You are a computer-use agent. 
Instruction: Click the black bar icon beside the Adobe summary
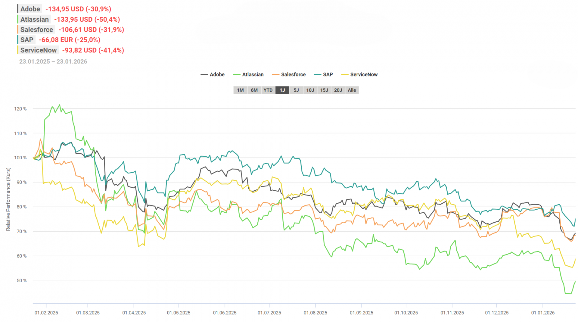point(17,9)
